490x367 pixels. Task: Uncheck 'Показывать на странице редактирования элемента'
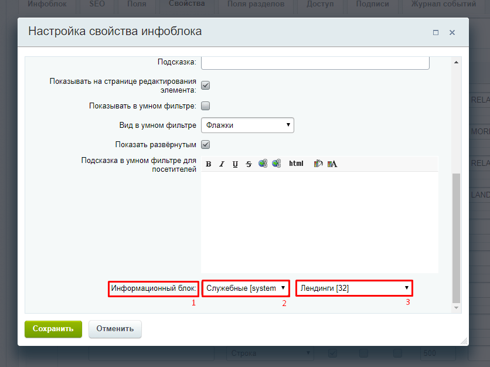click(x=205, y=85)
